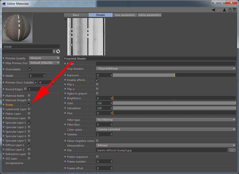Check the Rgba to grayscl checkbox
Image resolution: width=239 pixels, height=174 pixels.
point(97,93)
